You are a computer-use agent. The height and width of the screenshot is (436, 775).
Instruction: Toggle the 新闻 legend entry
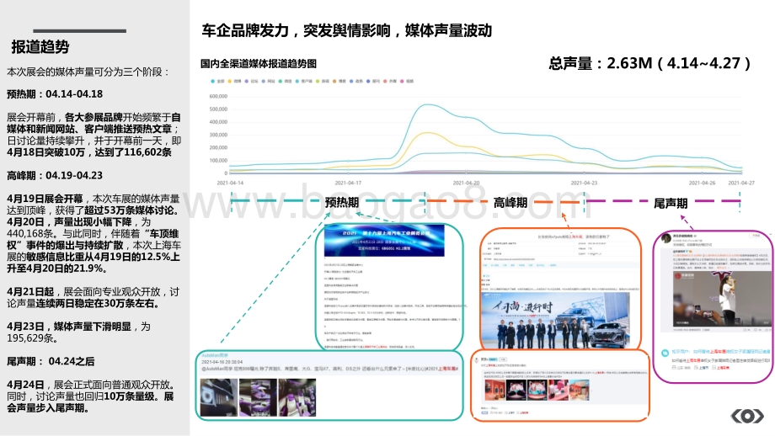tap(322, 81)
